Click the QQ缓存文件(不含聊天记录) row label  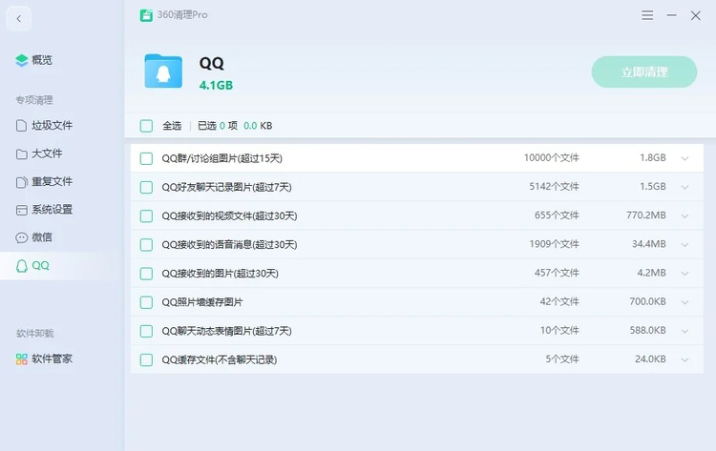click(220, 359)
